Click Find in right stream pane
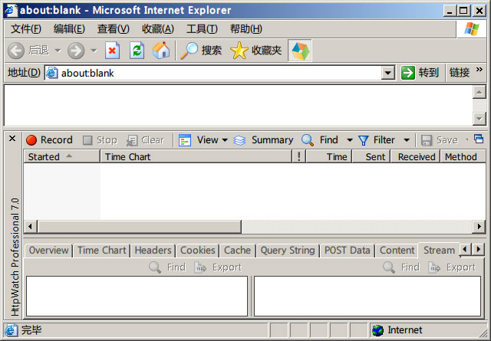Image resolution: width=491 pixels, height=341 pixels. (401, 267)
